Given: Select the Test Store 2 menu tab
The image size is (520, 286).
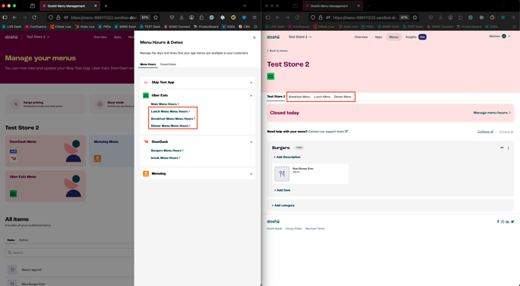Looking at the screenshot, I should point(276,97).
